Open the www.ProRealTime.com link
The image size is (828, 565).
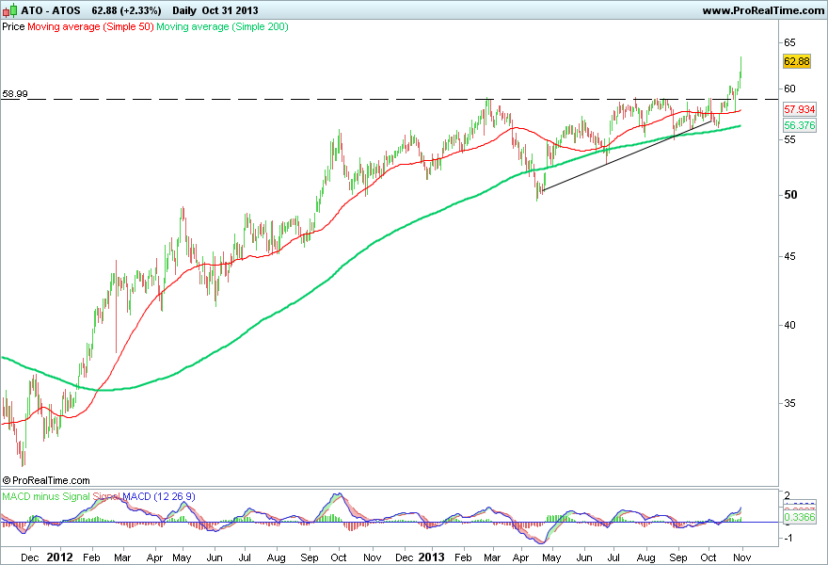[763, 10]
